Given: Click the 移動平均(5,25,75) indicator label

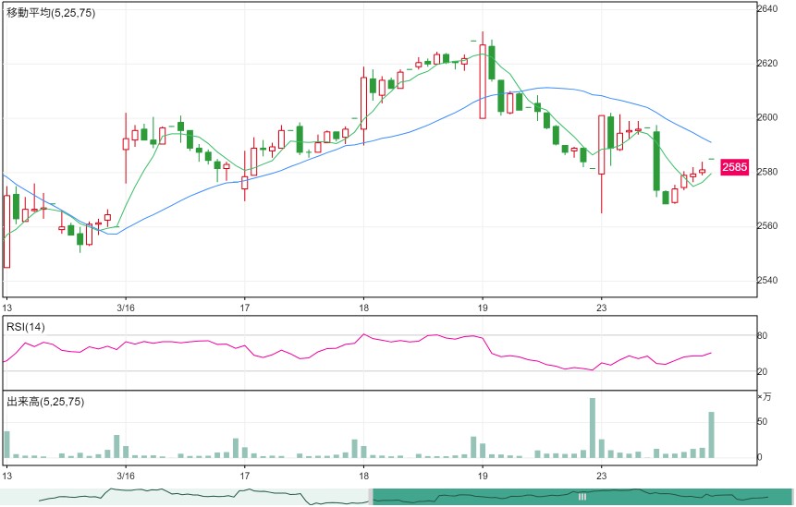Looking at the screenshot, I should click(x=51, y=13).
